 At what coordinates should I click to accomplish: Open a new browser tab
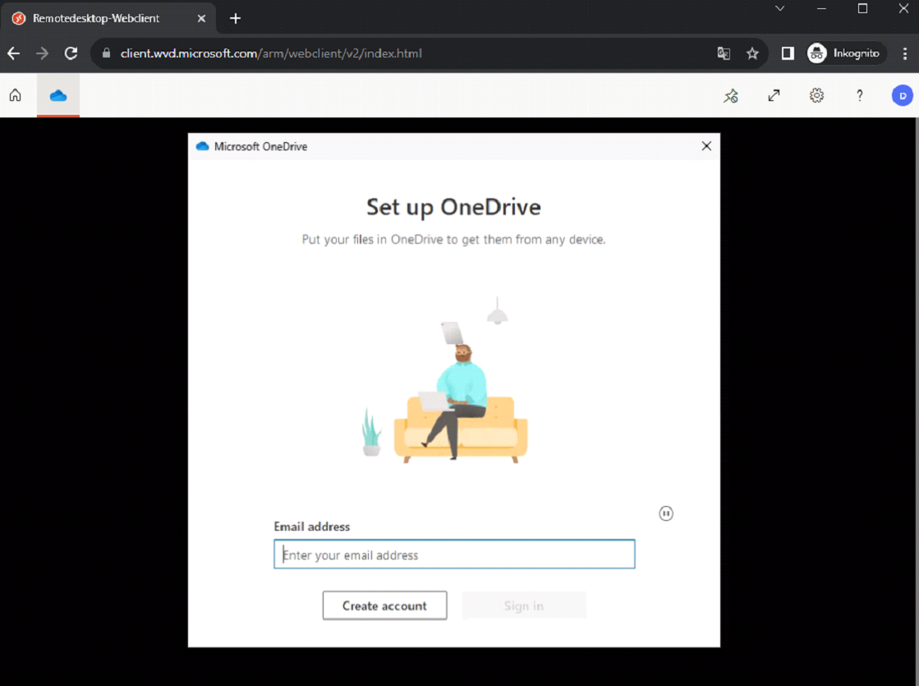(235, 18)
